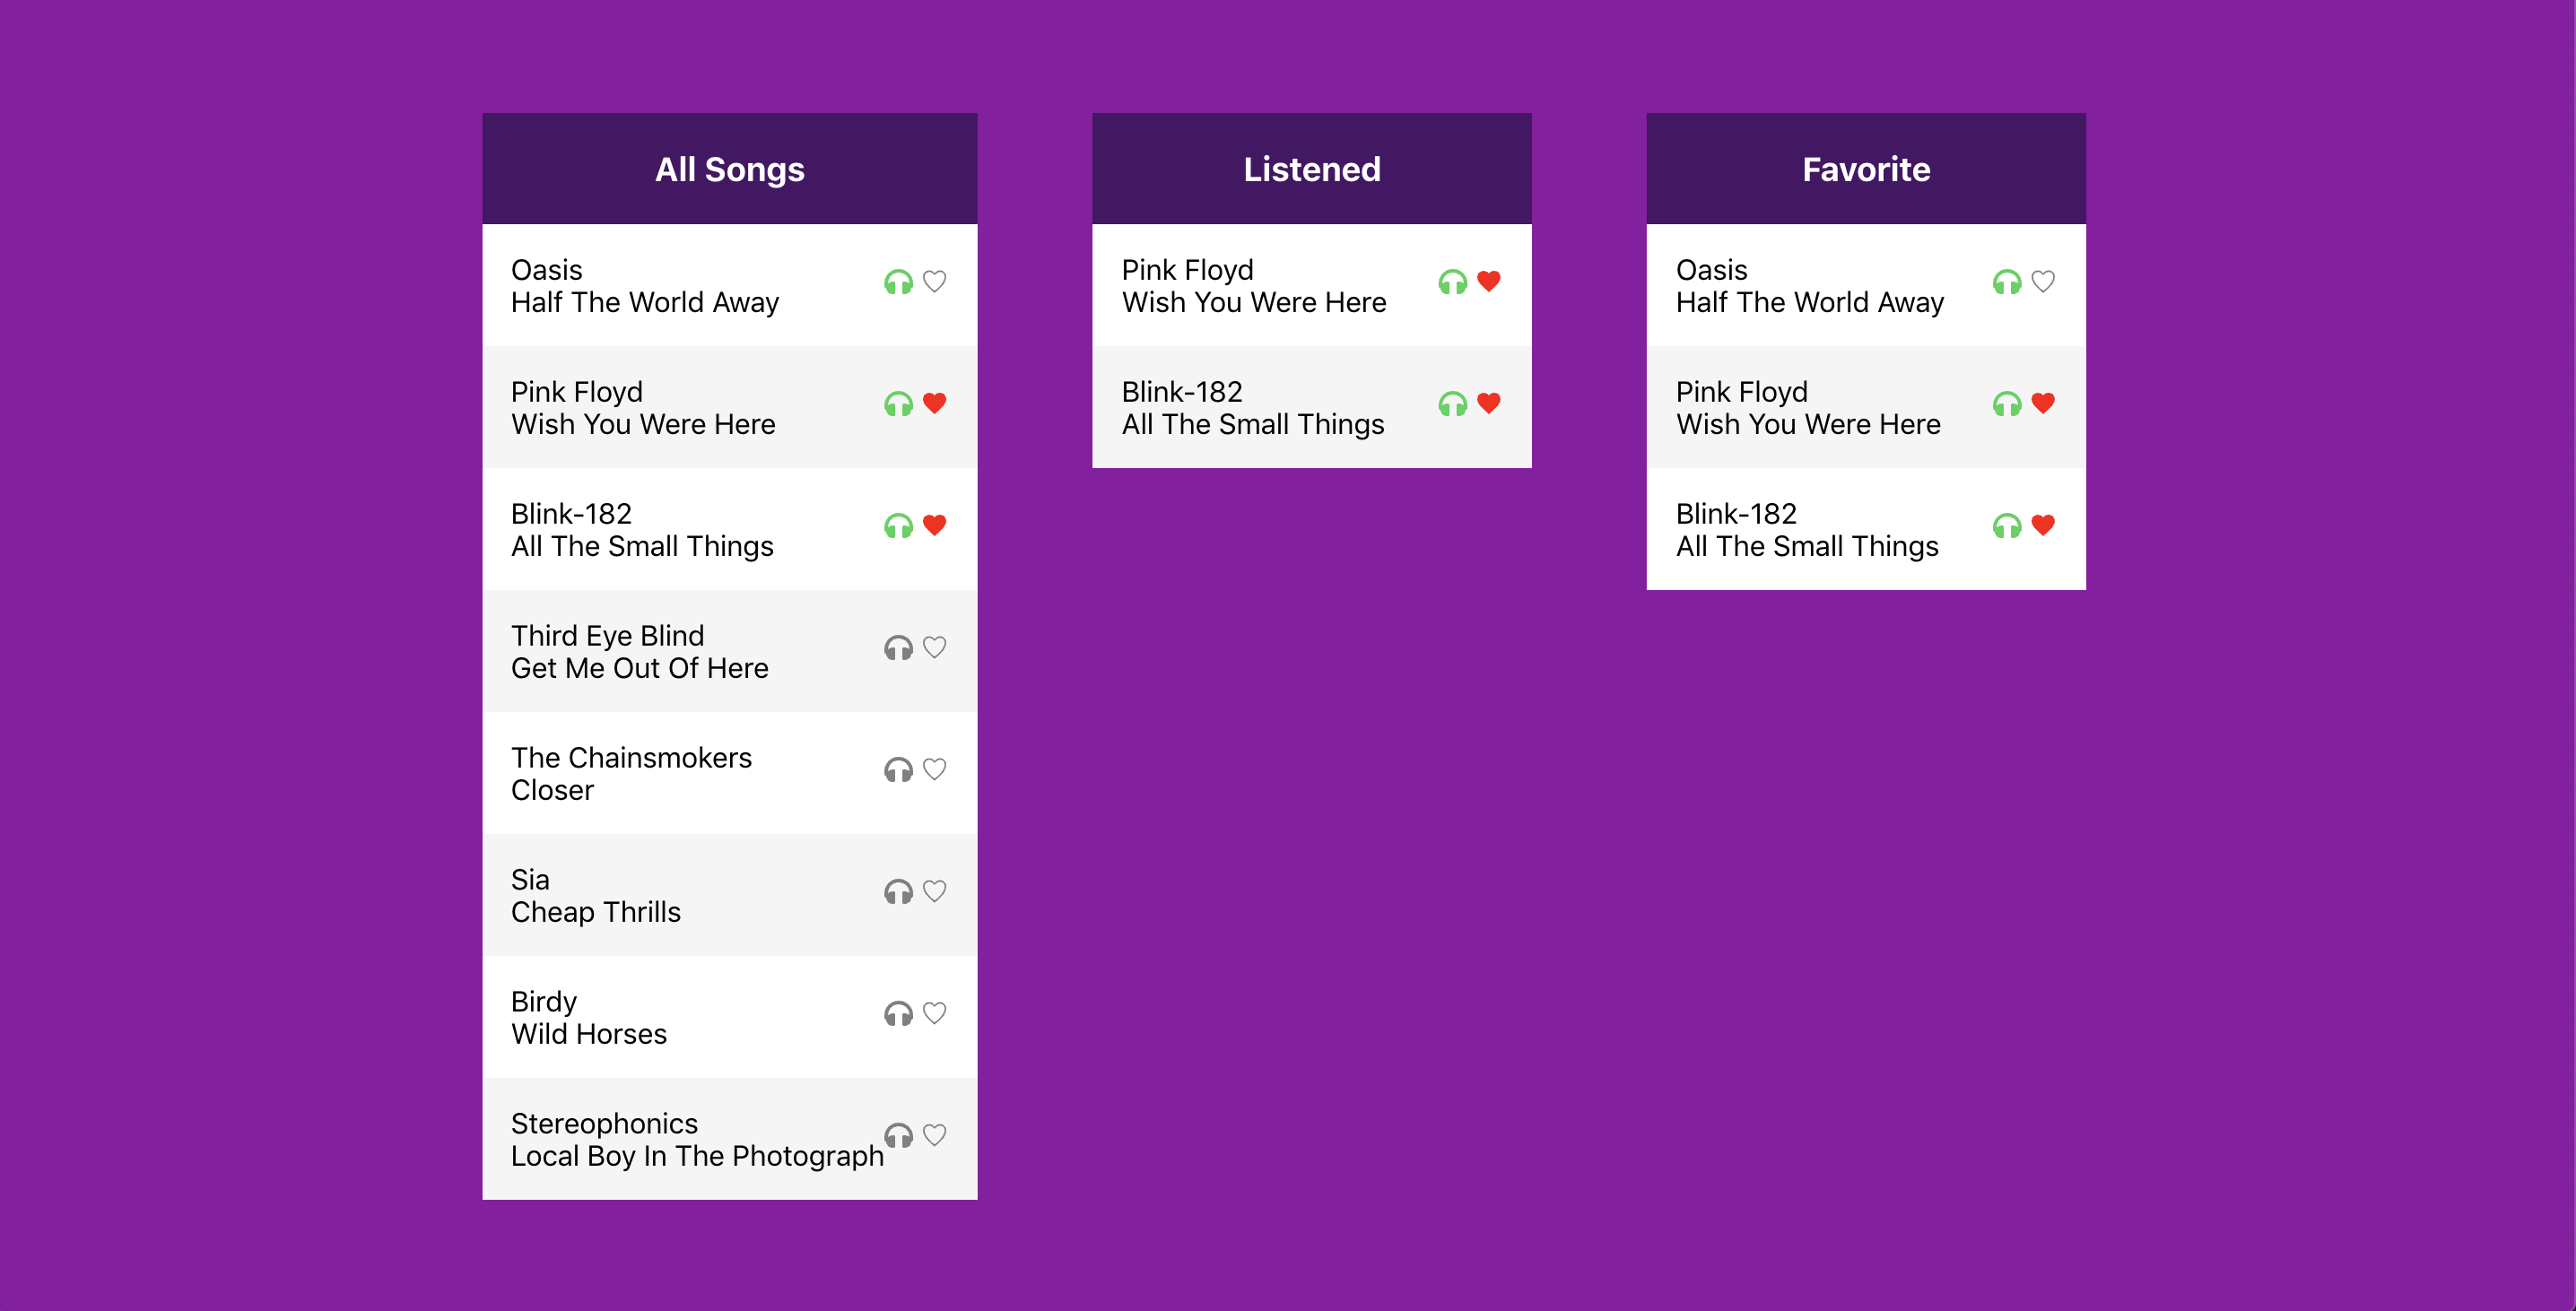The height and width of the screenshot is (1311, 2576).
Task: Select the Listened column header
Action: point(1311,169)
